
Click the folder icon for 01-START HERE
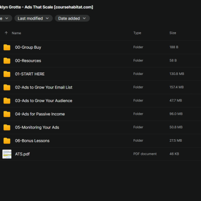7,74
